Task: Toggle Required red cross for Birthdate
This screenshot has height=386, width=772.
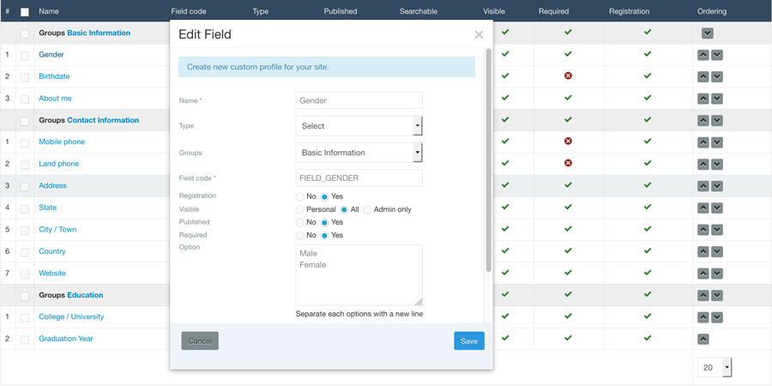Action: tap(568, 75)
